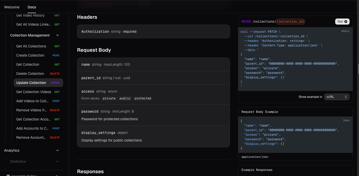
Task: Open Get Video History endpoint
Action: click(x=30, y=15)
